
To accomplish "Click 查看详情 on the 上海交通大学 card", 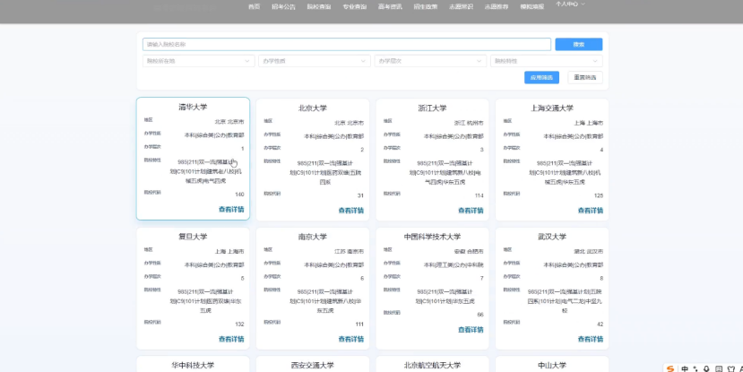I will (591, 211).
